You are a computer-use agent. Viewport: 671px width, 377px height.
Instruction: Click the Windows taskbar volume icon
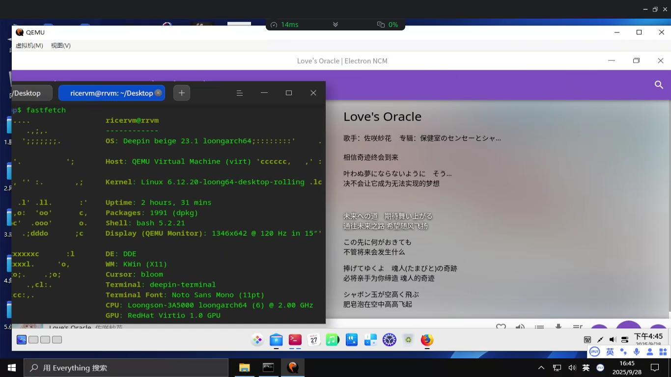[x=572, y=367]
